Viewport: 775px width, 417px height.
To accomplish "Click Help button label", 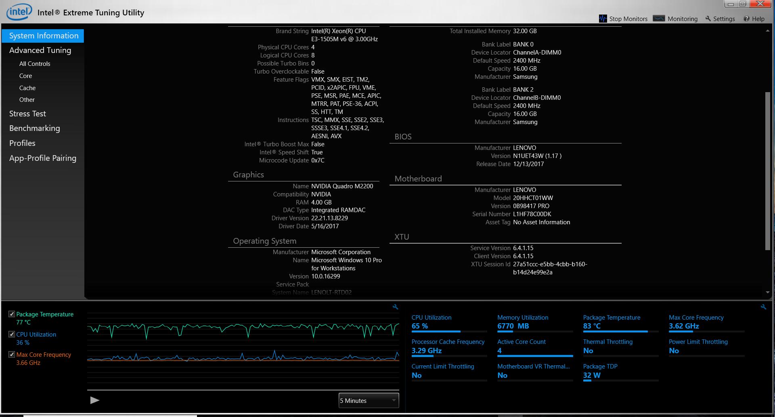I will click(758, 19).
